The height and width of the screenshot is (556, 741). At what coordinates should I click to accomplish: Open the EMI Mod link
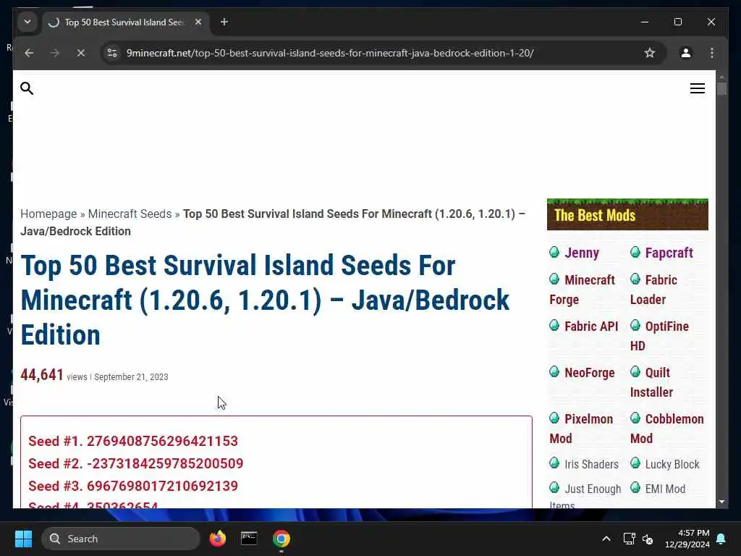665,489
